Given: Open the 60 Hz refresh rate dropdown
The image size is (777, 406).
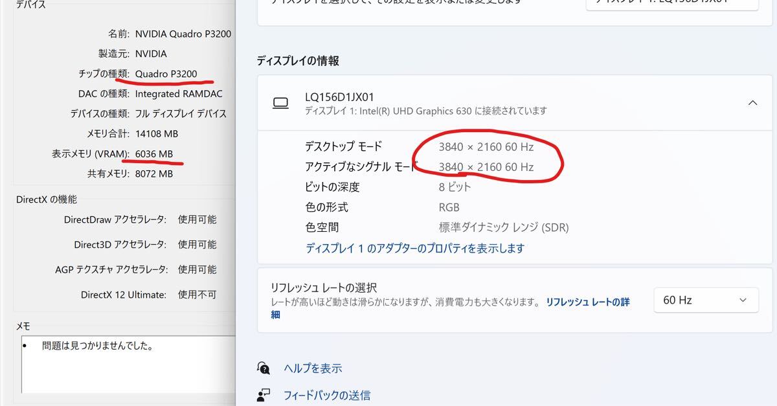Looking at the screenshot, I should tap(706, 300).
